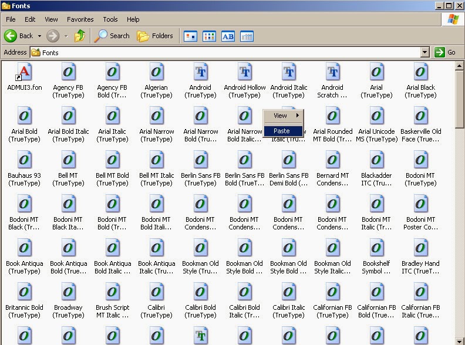Select Bodoni MT (TrueType) font icon

[420, 168]
